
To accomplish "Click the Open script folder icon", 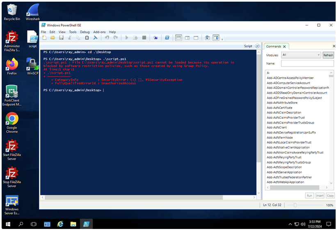I will coord(53,38).
